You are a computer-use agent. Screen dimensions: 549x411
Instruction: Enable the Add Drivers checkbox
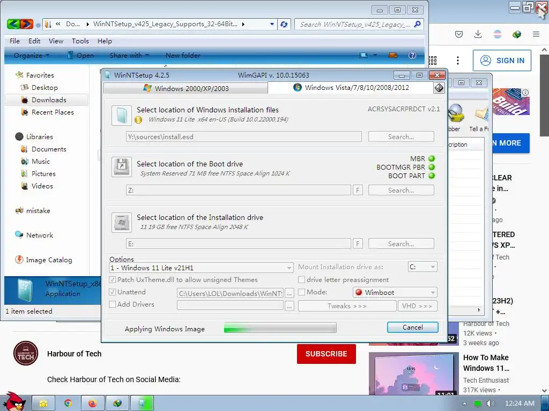pos(113,304)
